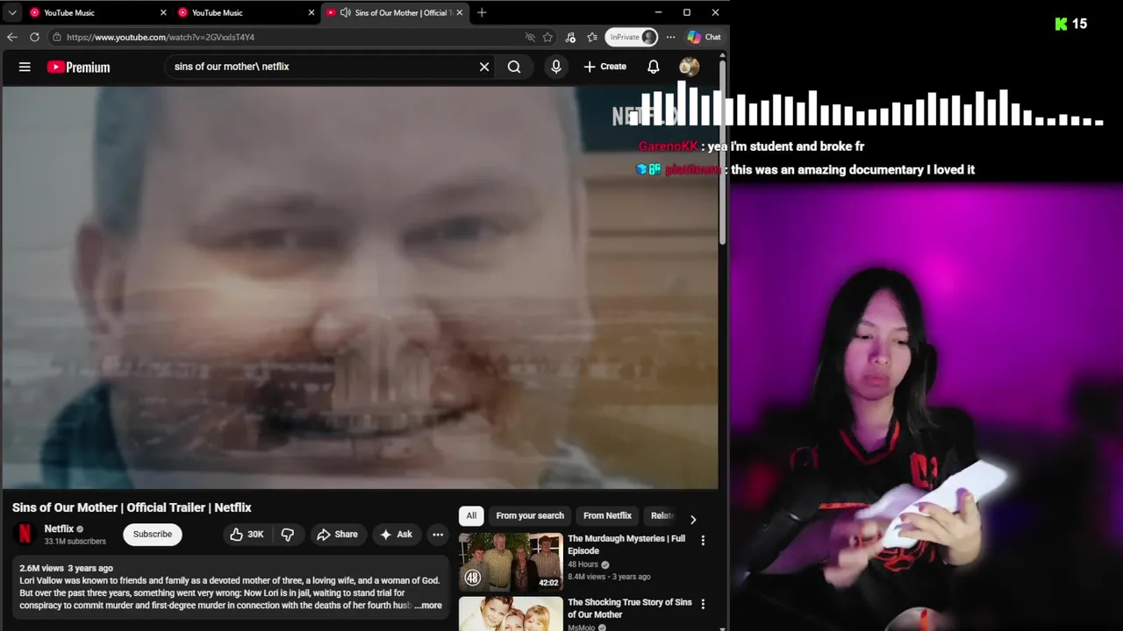Click the Create button
Viewport: 1123px width, 631px height.
click(x=604, y=67)
